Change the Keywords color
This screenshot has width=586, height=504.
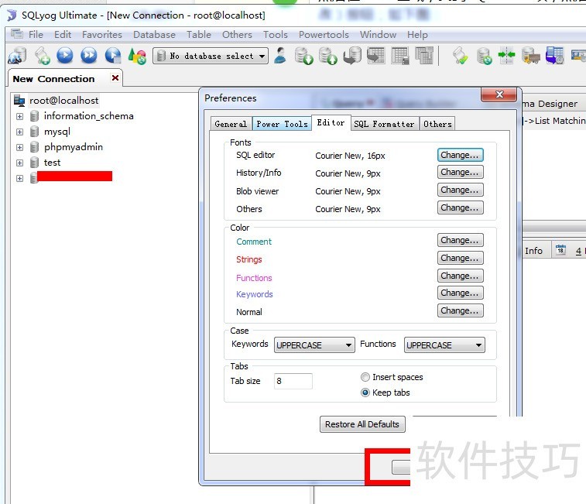460,293
